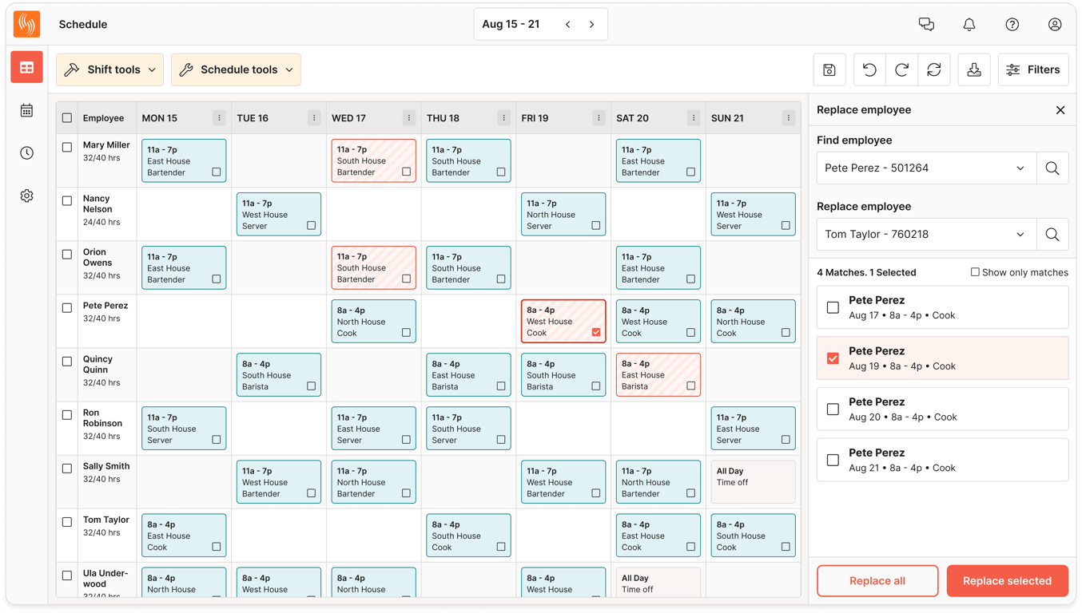Viewport: 1082px width, 613px height.
Task: Open the schedule grid view in sidebar
Action: coord(26,68)
